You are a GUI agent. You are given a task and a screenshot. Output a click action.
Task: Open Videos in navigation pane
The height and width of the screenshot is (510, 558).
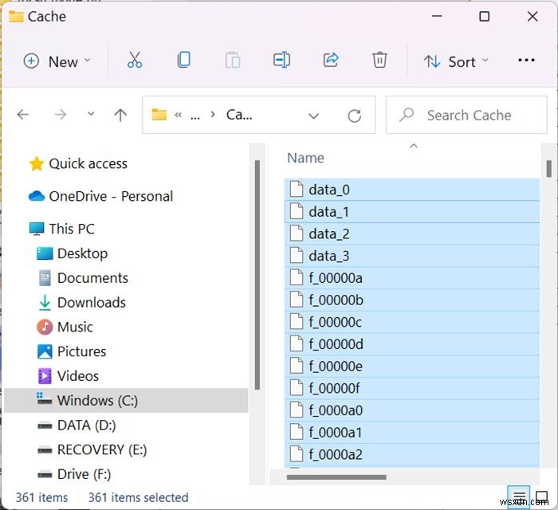tap(78, 376)
